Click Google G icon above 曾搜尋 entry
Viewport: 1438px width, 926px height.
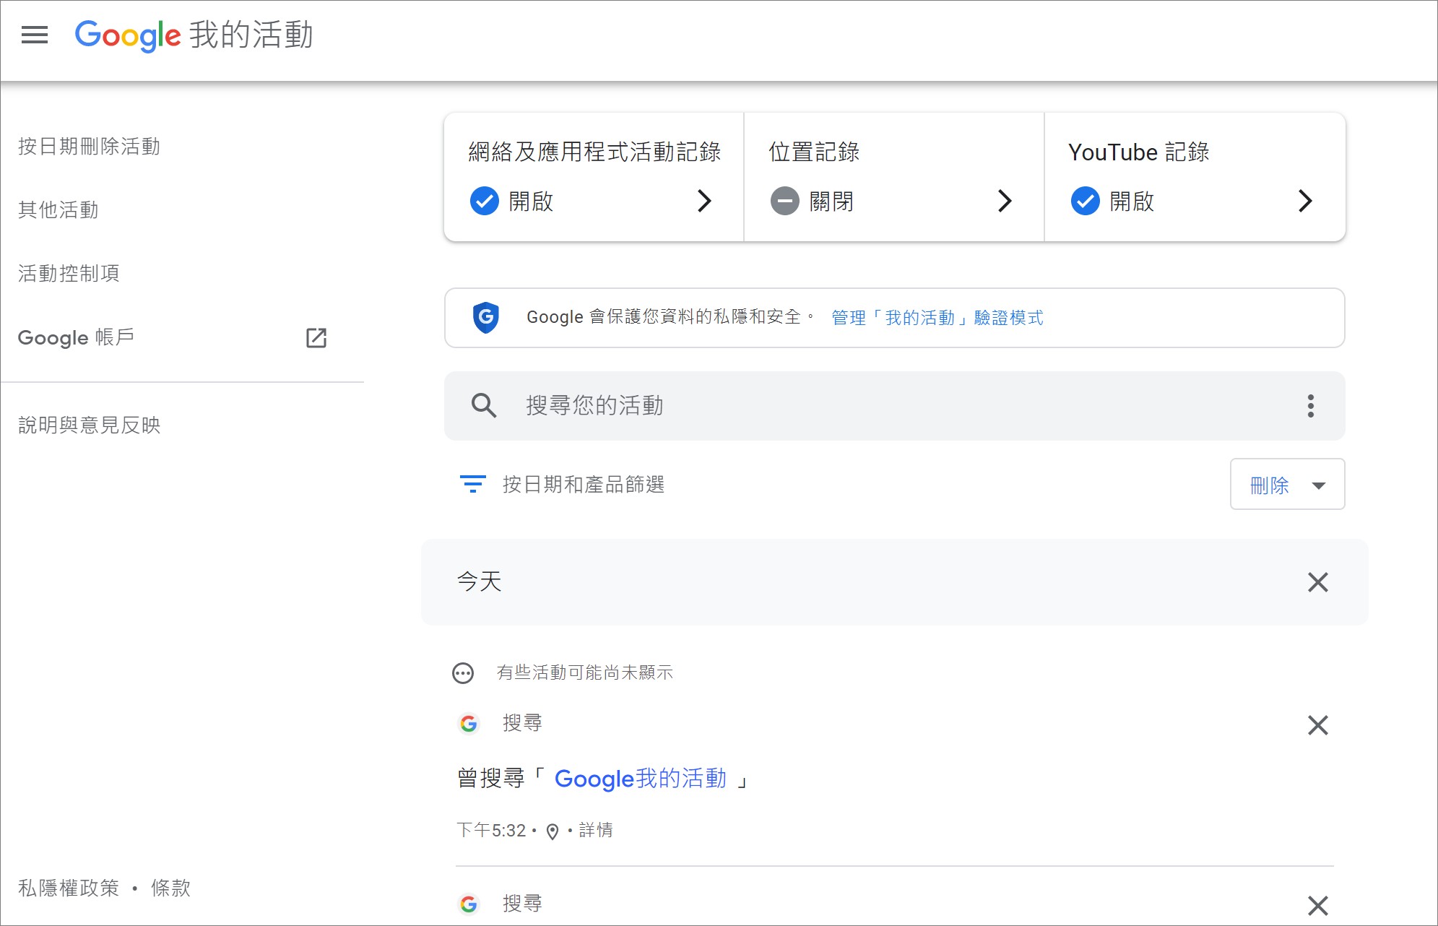pyautogui.click(x=469, y=723)
